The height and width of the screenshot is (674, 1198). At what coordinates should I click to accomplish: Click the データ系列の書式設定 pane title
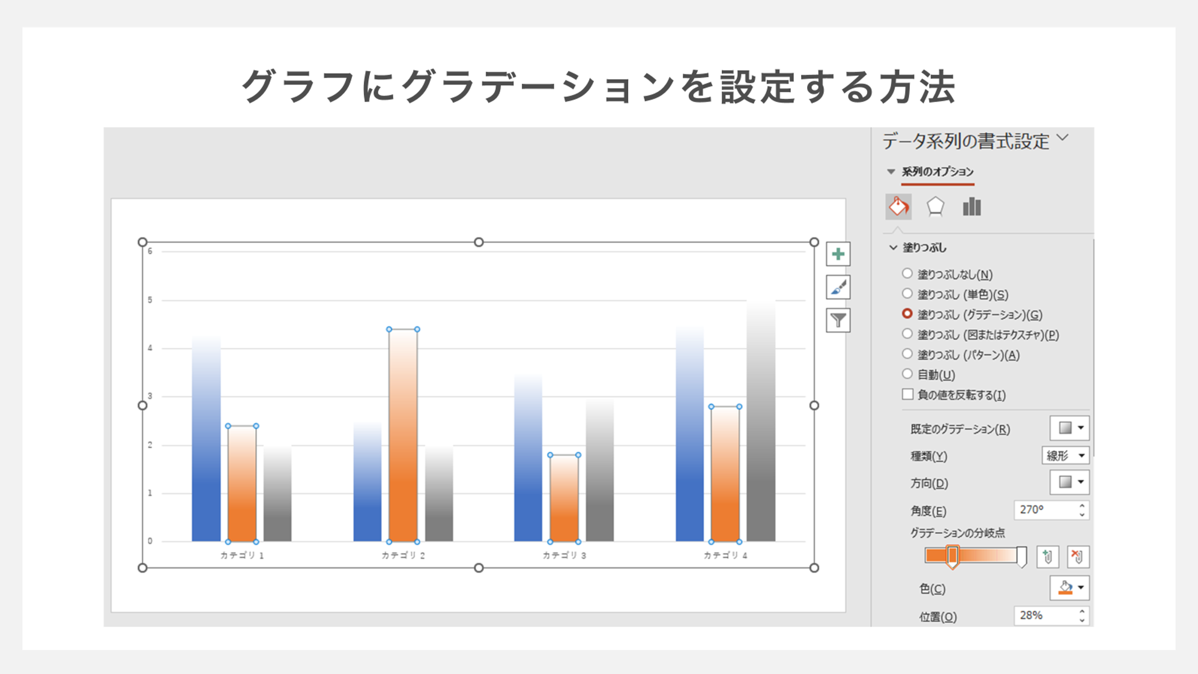[966, 141]
